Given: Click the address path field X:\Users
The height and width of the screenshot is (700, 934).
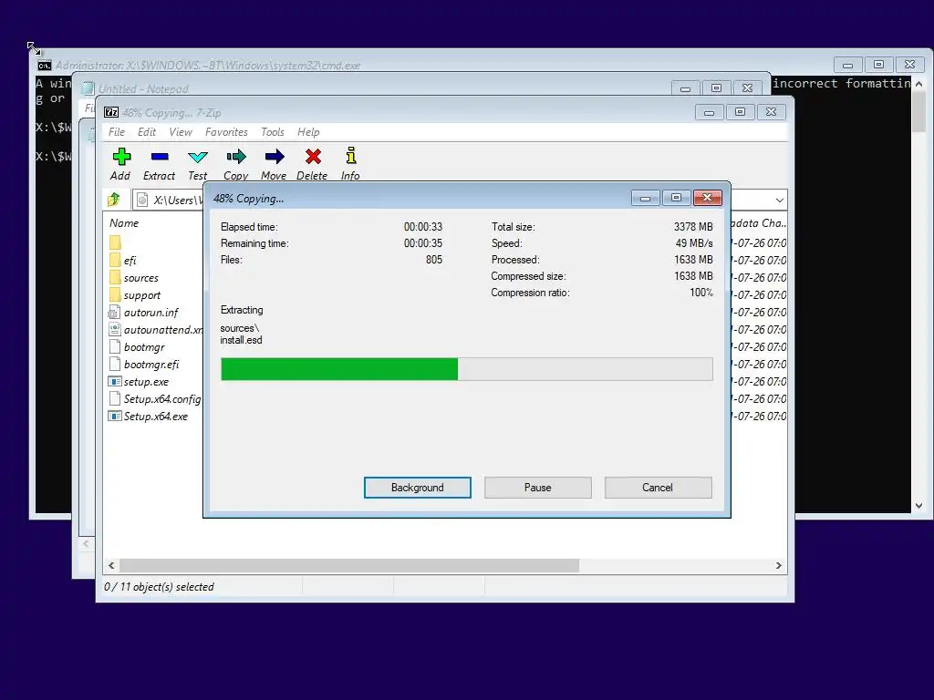Looking at the screenshot, I should (178, 200).
